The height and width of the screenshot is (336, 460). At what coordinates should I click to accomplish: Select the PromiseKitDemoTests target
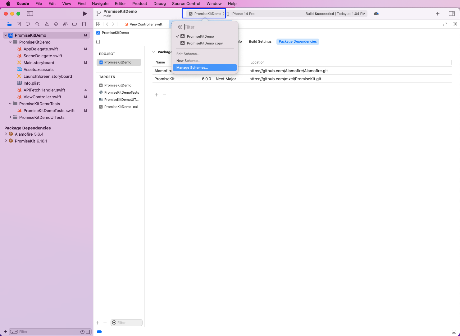tap(119, 92)
